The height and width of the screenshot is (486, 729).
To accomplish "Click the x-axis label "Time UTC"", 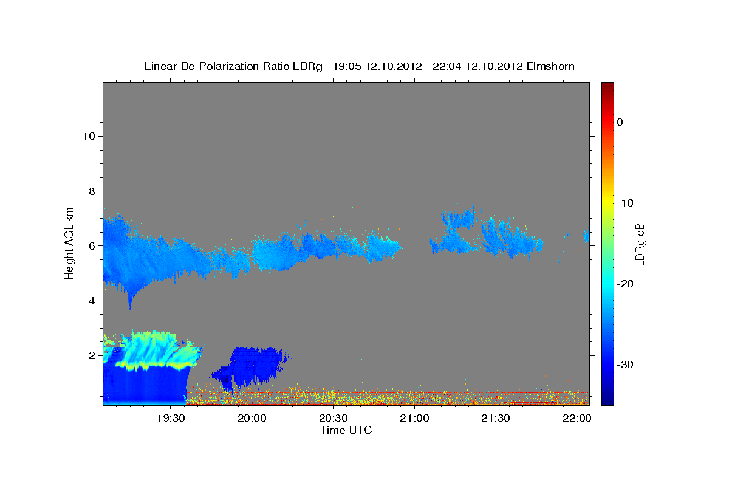I will [x=346, y=431].
